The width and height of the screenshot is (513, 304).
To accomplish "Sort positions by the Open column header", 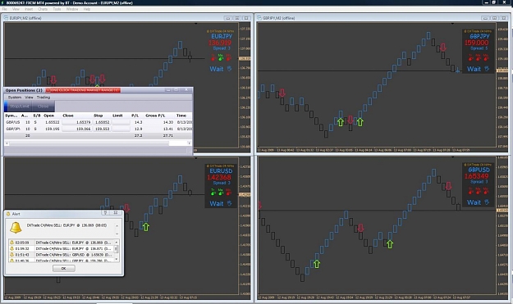I will 48,116.
